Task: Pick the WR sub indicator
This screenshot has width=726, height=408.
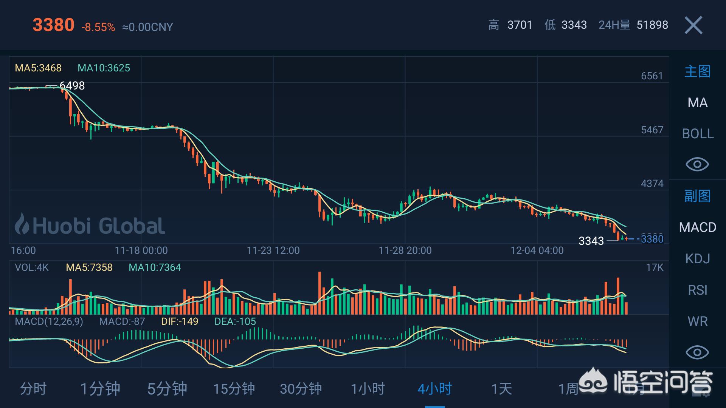Action: coord(697,321)
